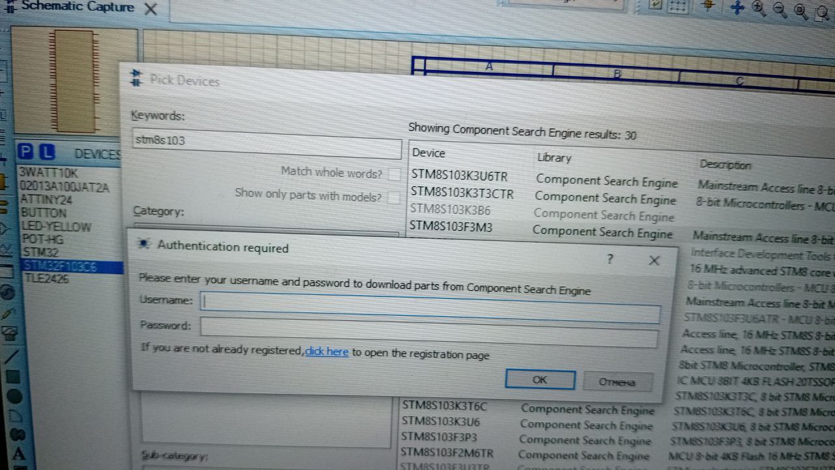Focus the Password input field

pyautogui.click(x=429, y=332)
